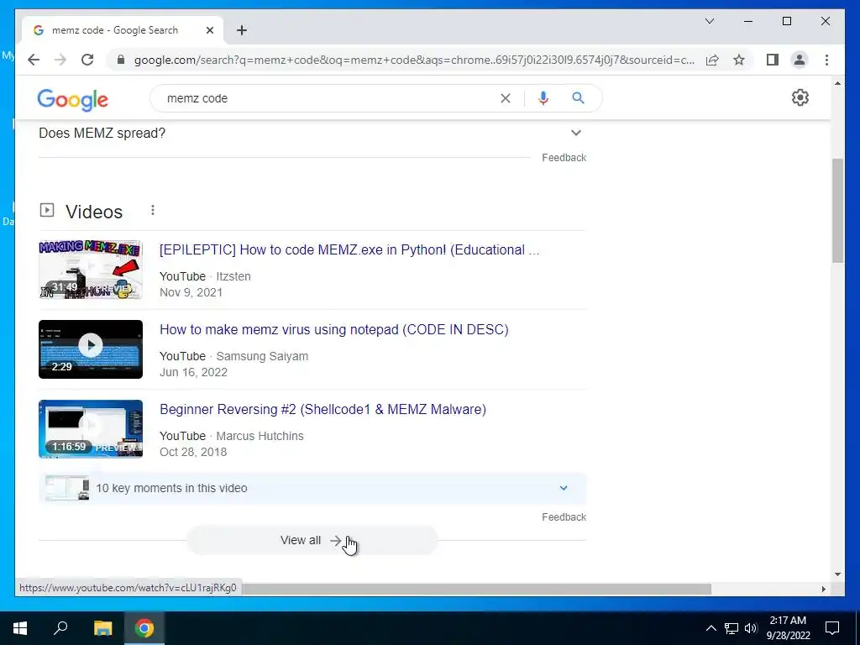
Task: Click the address bar URL
Action: click(414, 60)
